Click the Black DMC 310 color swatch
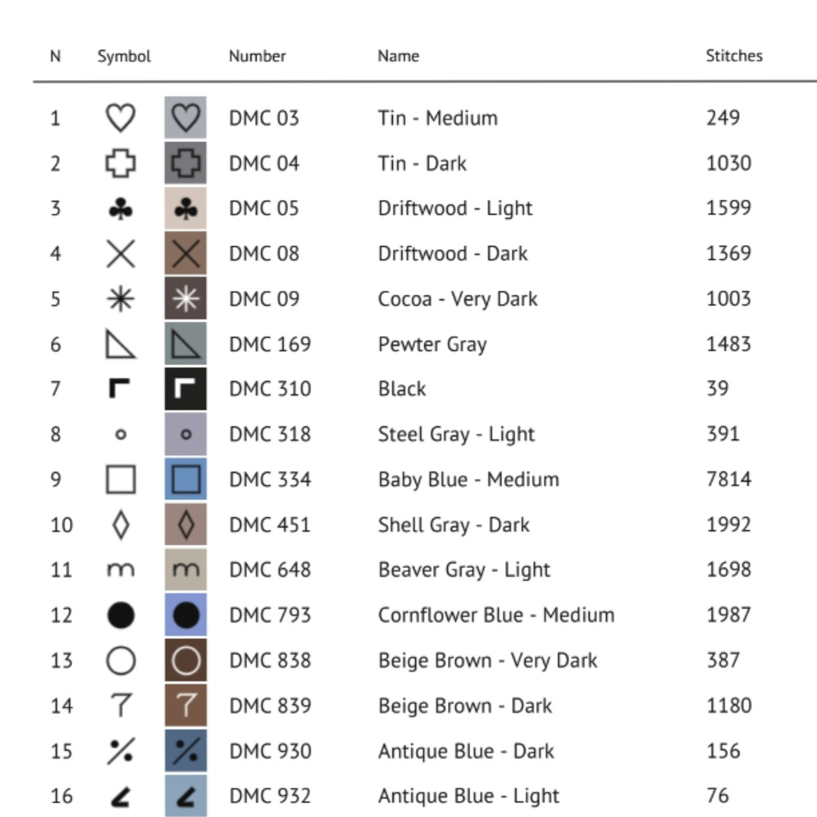 click(x=185, y=389)
